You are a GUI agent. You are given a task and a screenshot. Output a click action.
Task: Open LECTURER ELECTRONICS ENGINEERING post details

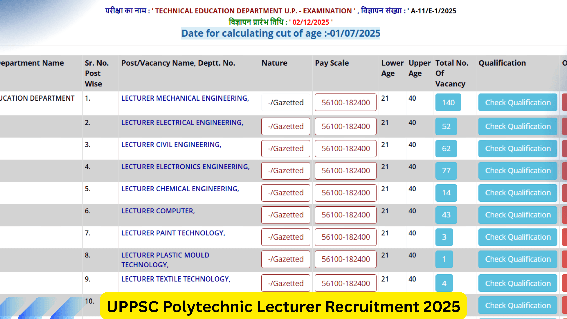click(186, 167)
